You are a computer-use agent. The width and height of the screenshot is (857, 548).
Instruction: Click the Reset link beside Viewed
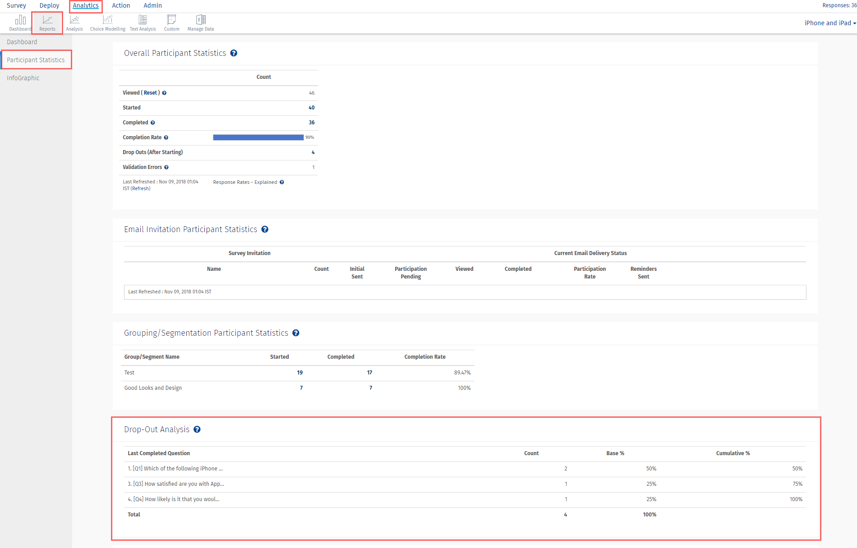click(150, 93)
